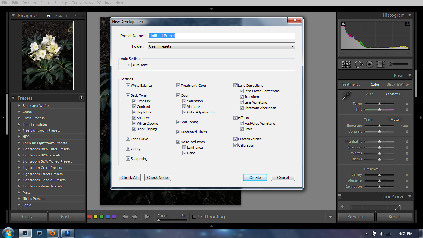Open the Firefox taskbar icon
The height and width of the screenshot is (238, 423).
coord(53,233)
